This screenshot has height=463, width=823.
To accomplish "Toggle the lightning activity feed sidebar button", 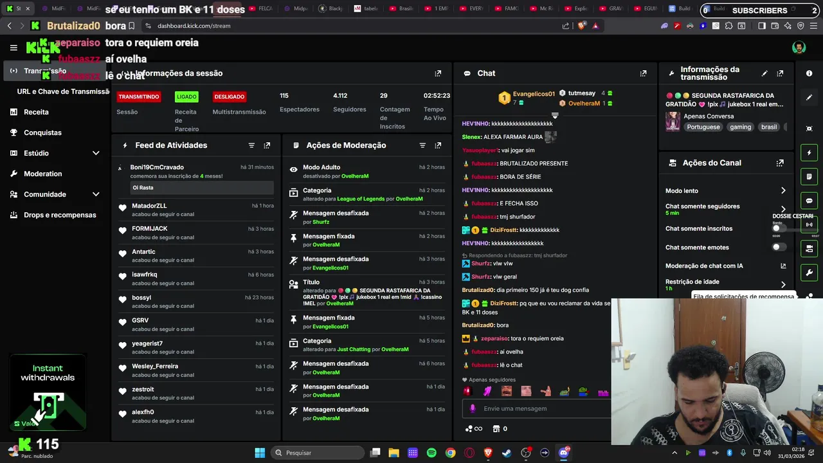I will pos(809,152).
